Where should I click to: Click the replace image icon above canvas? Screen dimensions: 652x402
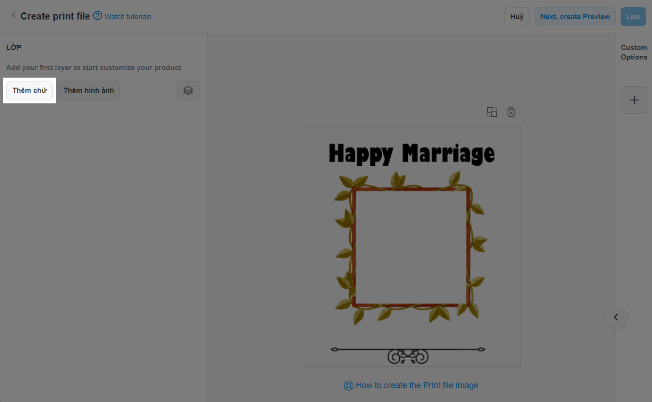[492, 112]
